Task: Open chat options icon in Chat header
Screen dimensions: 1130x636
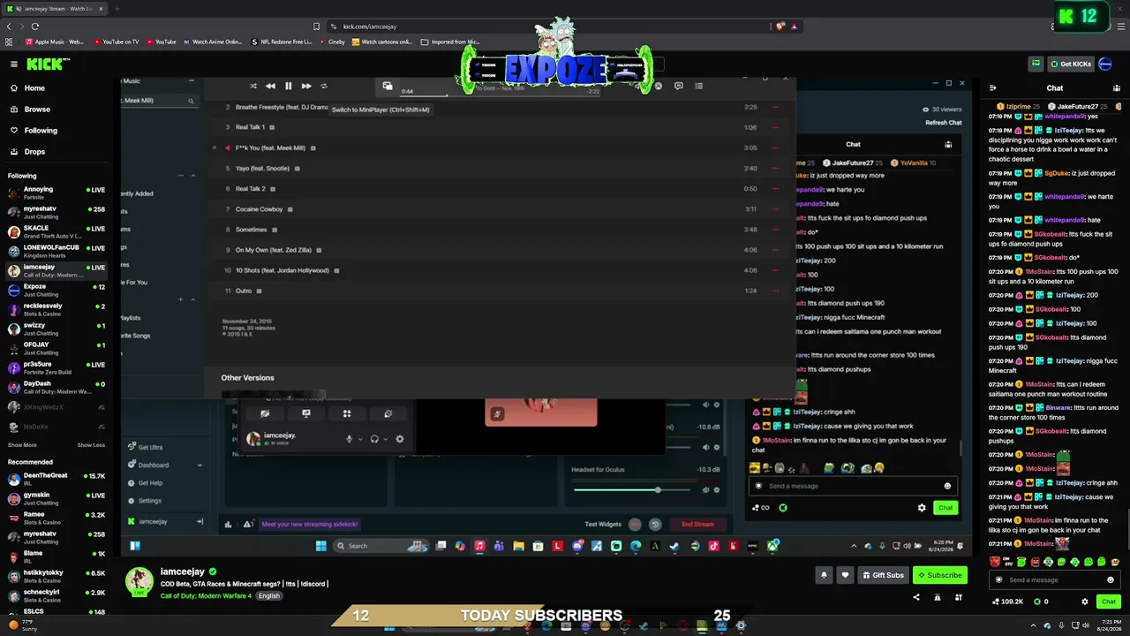Action: click(1117, 88)
